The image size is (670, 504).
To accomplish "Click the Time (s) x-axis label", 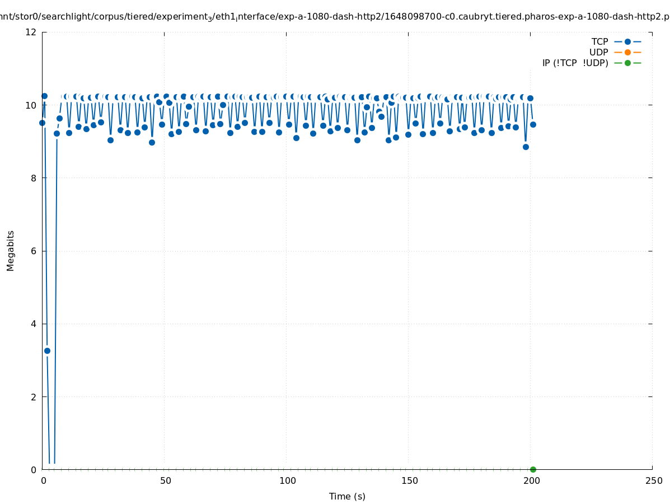I will 347,496.
